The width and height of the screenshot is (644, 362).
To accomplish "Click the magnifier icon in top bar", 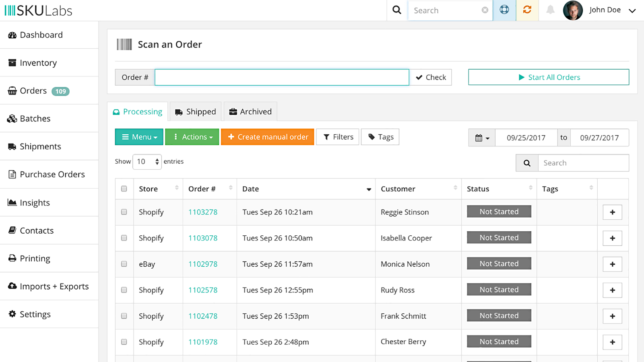I will tap(397, 10).
